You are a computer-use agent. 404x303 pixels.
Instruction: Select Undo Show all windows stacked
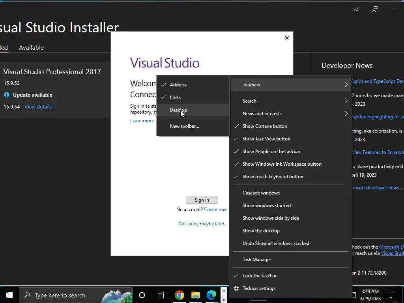point(291,243)
